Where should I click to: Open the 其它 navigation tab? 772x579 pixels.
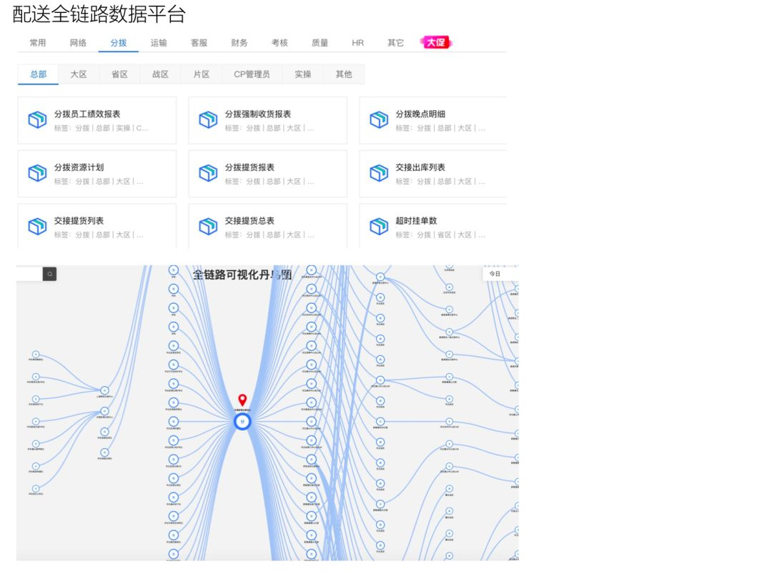[395, 43]
